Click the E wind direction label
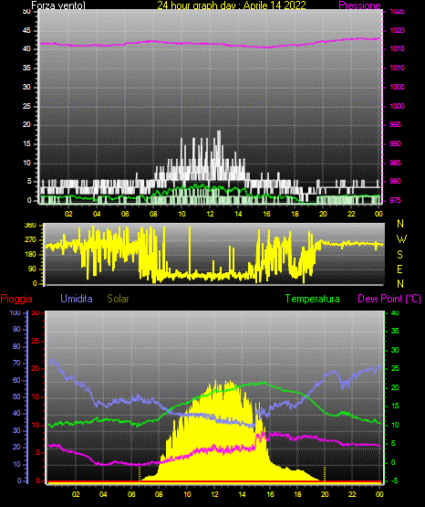 point(399,269)
